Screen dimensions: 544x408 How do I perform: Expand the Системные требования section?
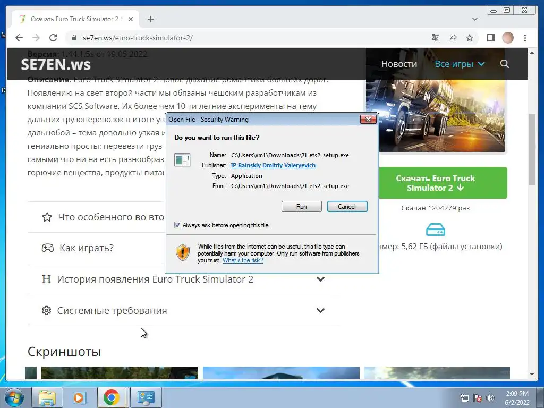coord(183,310)
